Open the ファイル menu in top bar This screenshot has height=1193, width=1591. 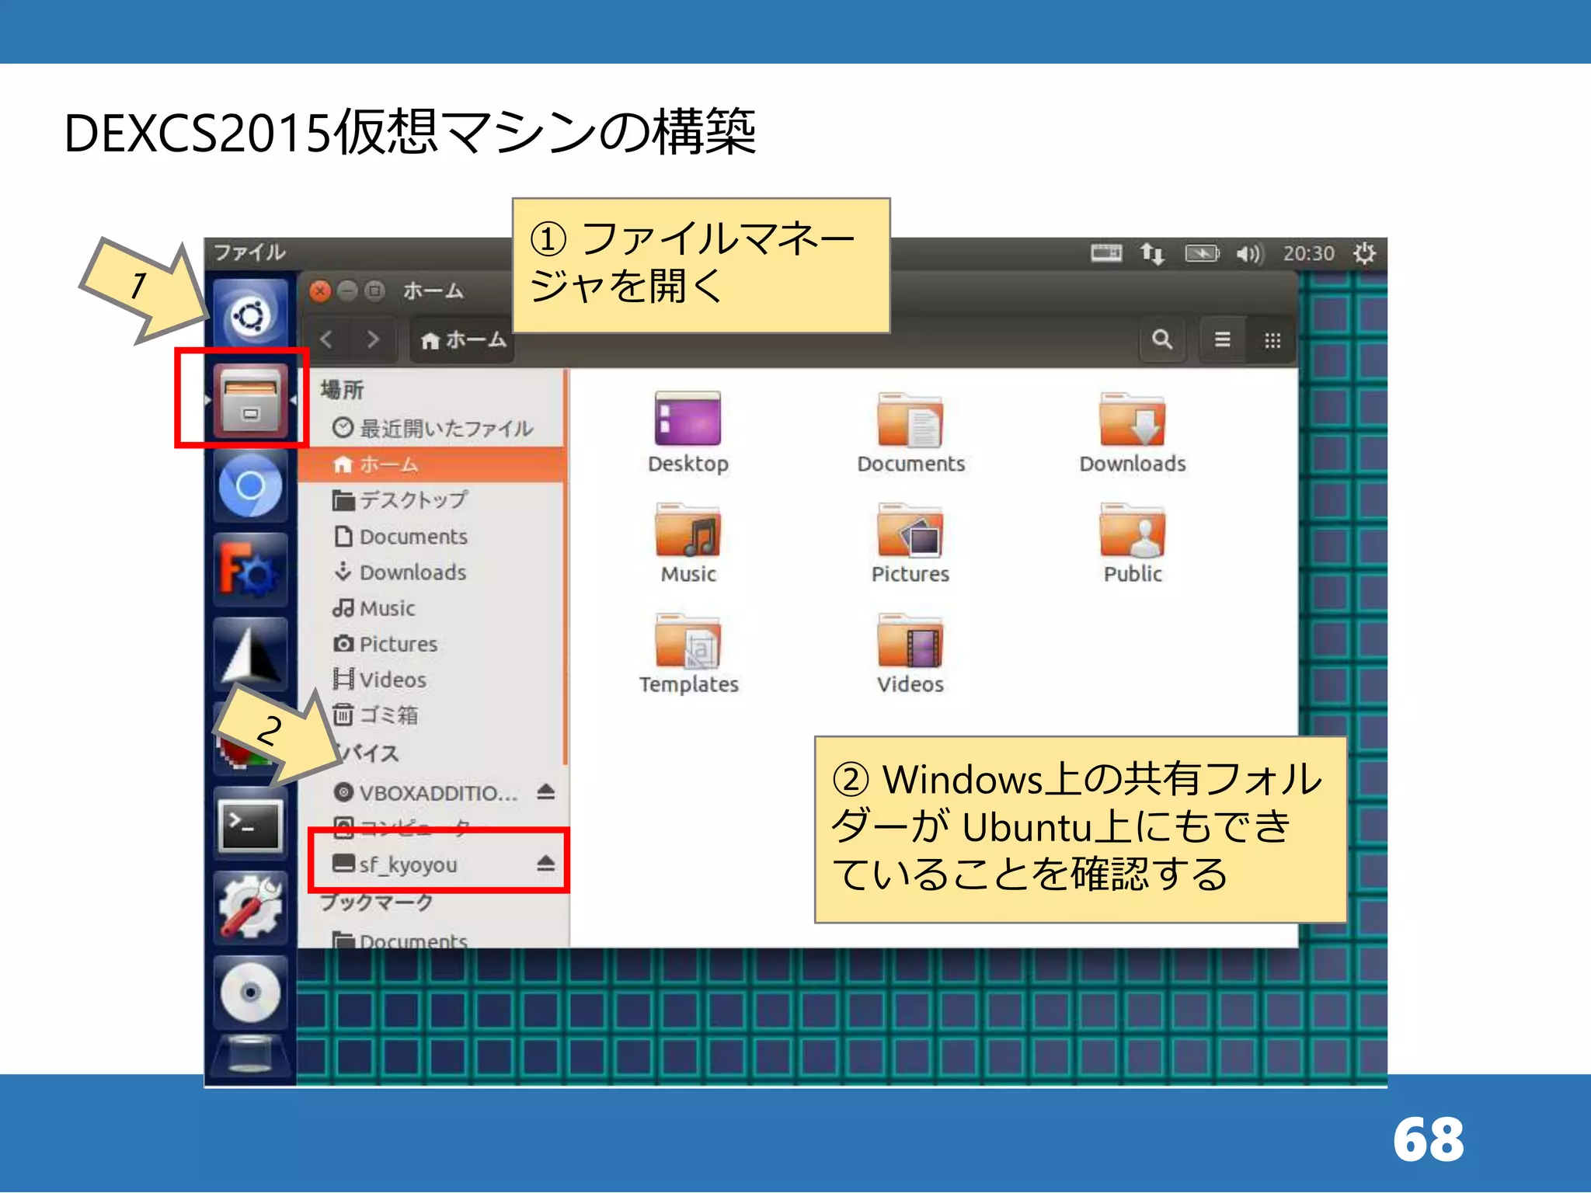point(249,252)
